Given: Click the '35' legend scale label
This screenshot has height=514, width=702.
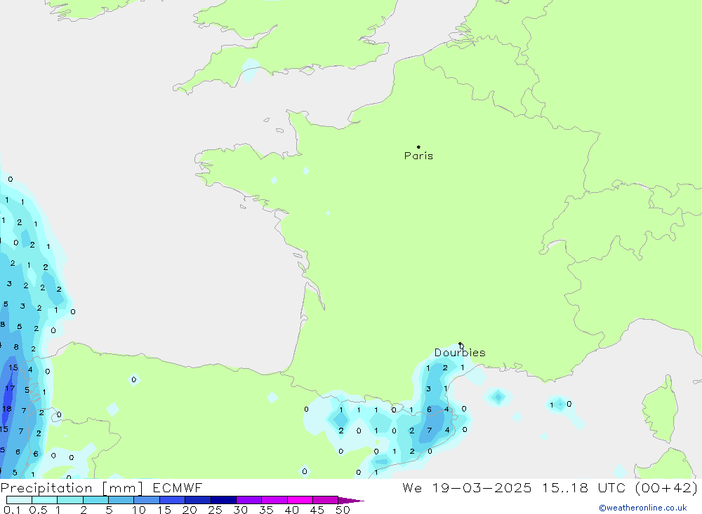Looking at the screenshot, I should (x=266, y=510).
